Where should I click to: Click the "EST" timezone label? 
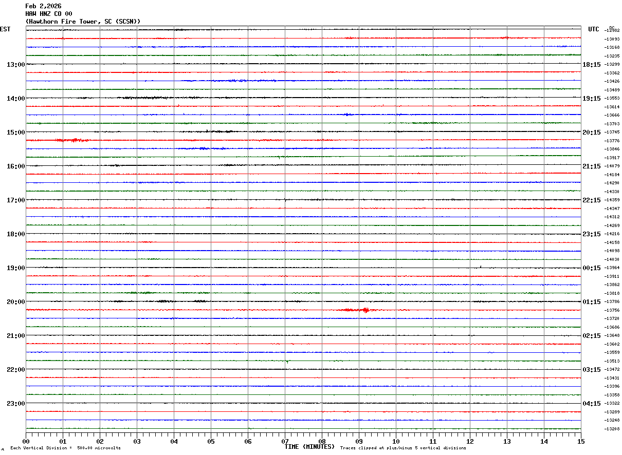click(5, 29)
